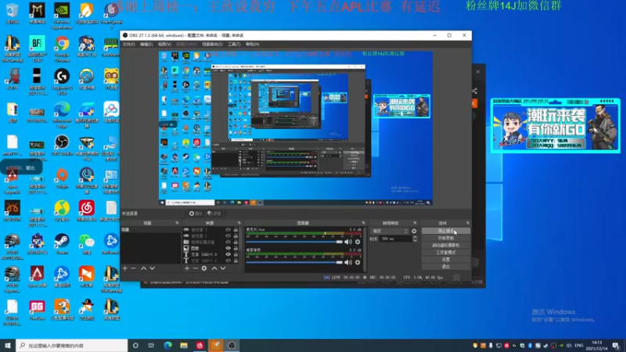626x352 pixels.
Task: Open File Explorer from taskbar
Action: (184, 346)
